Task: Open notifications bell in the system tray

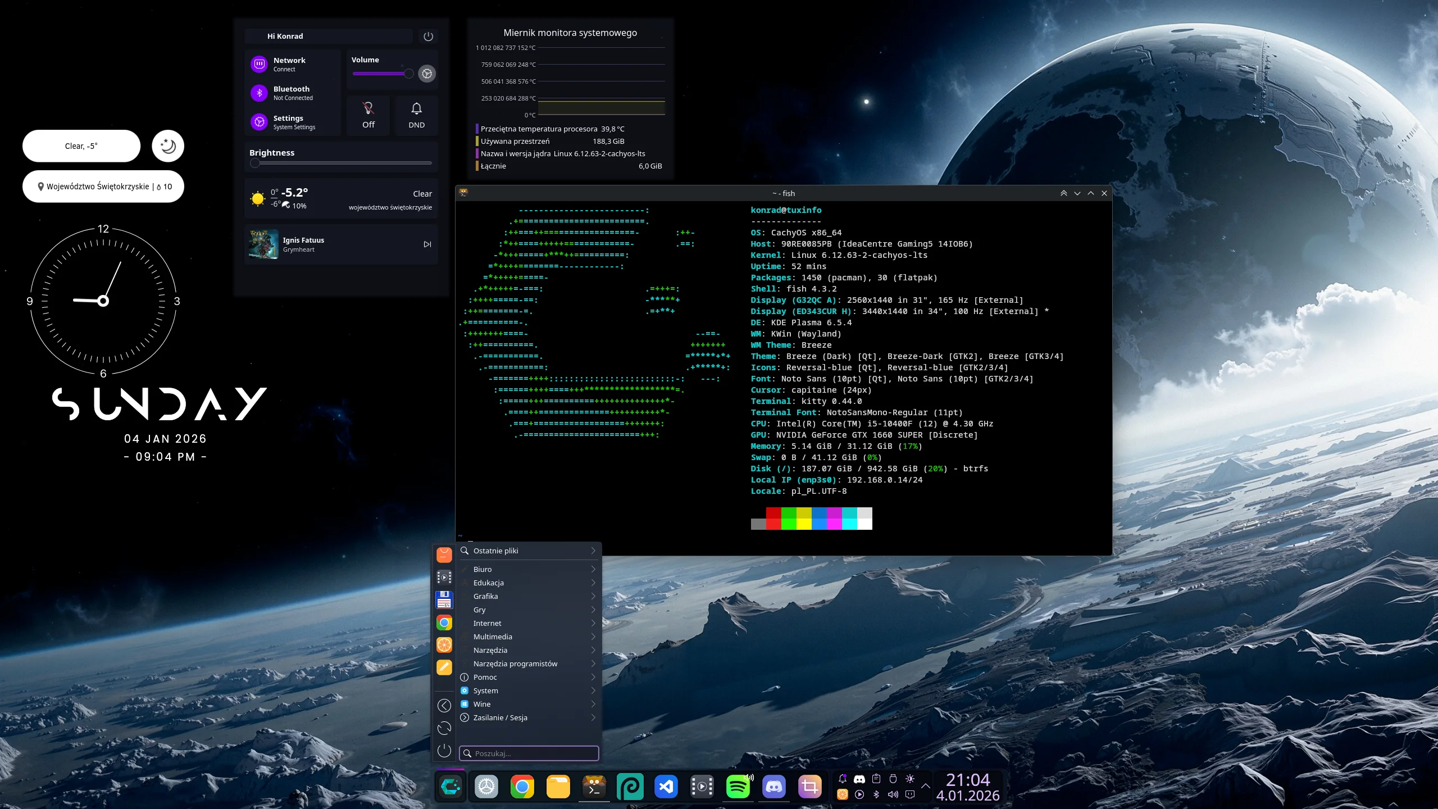Action: (843, 779)
